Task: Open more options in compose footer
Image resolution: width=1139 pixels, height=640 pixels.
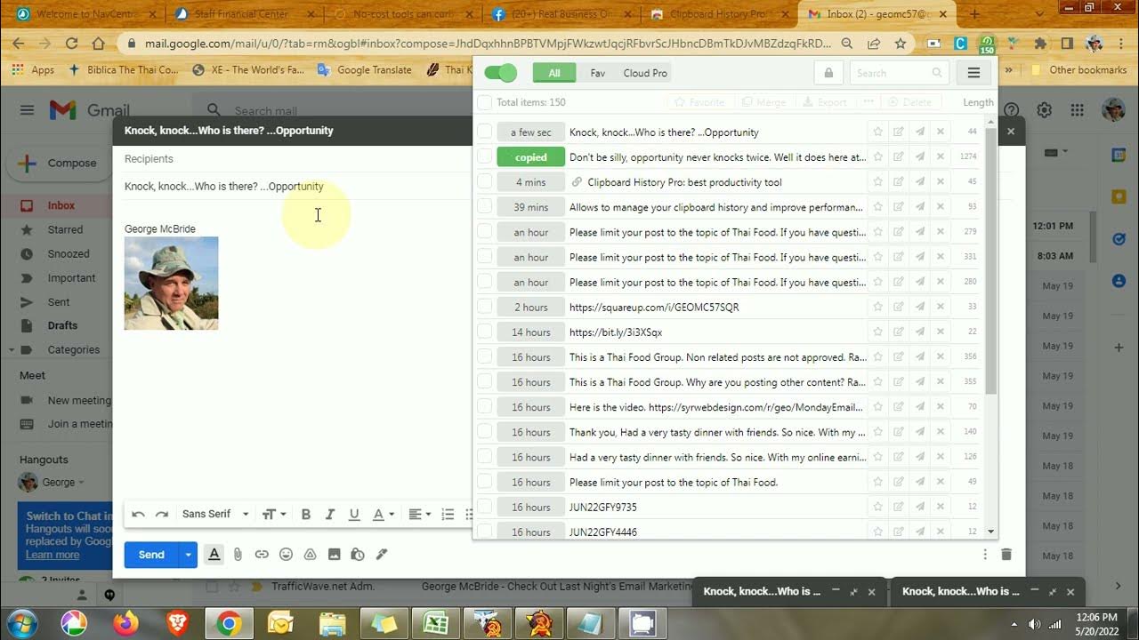Action: [x=985, y=554]
